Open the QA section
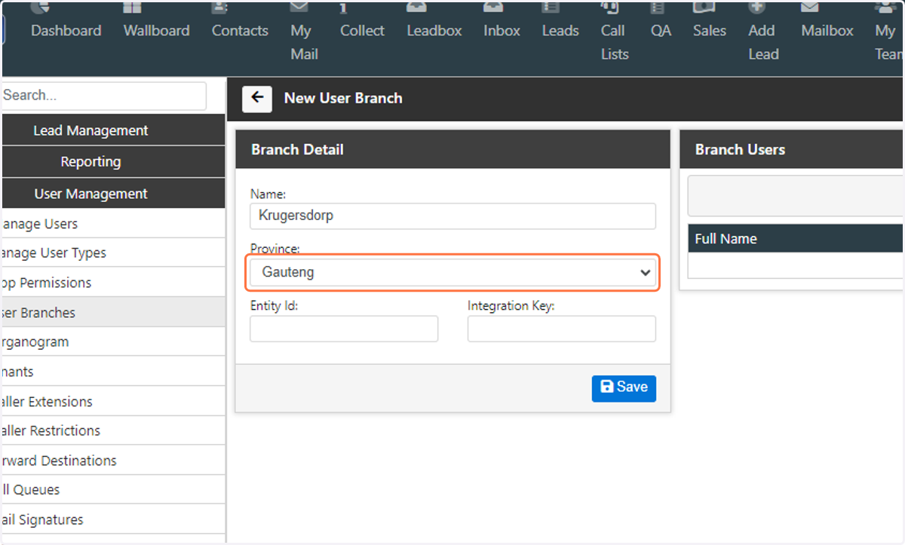The width and height of the screenshot is (905, 545). (661, 31)
